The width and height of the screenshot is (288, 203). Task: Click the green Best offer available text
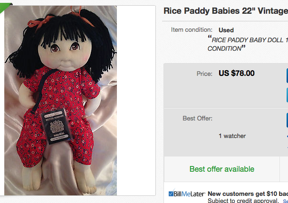pyautogui.click(x=222, y=169)
